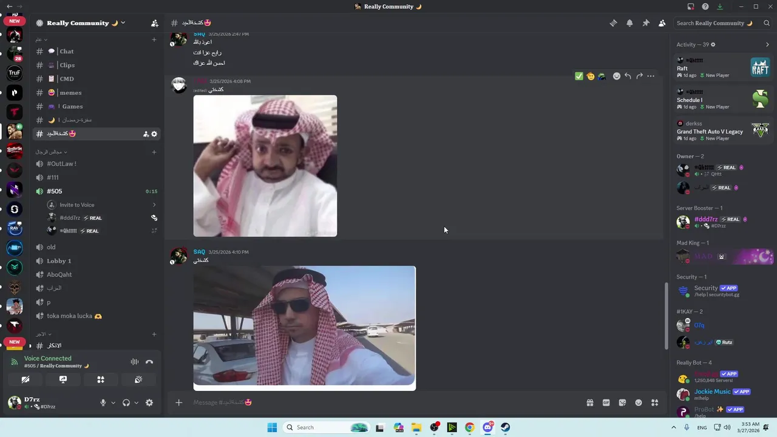This screenshot has height=437, width=777.
Task: Open the Games text channel
Action: tap(97, 106)
